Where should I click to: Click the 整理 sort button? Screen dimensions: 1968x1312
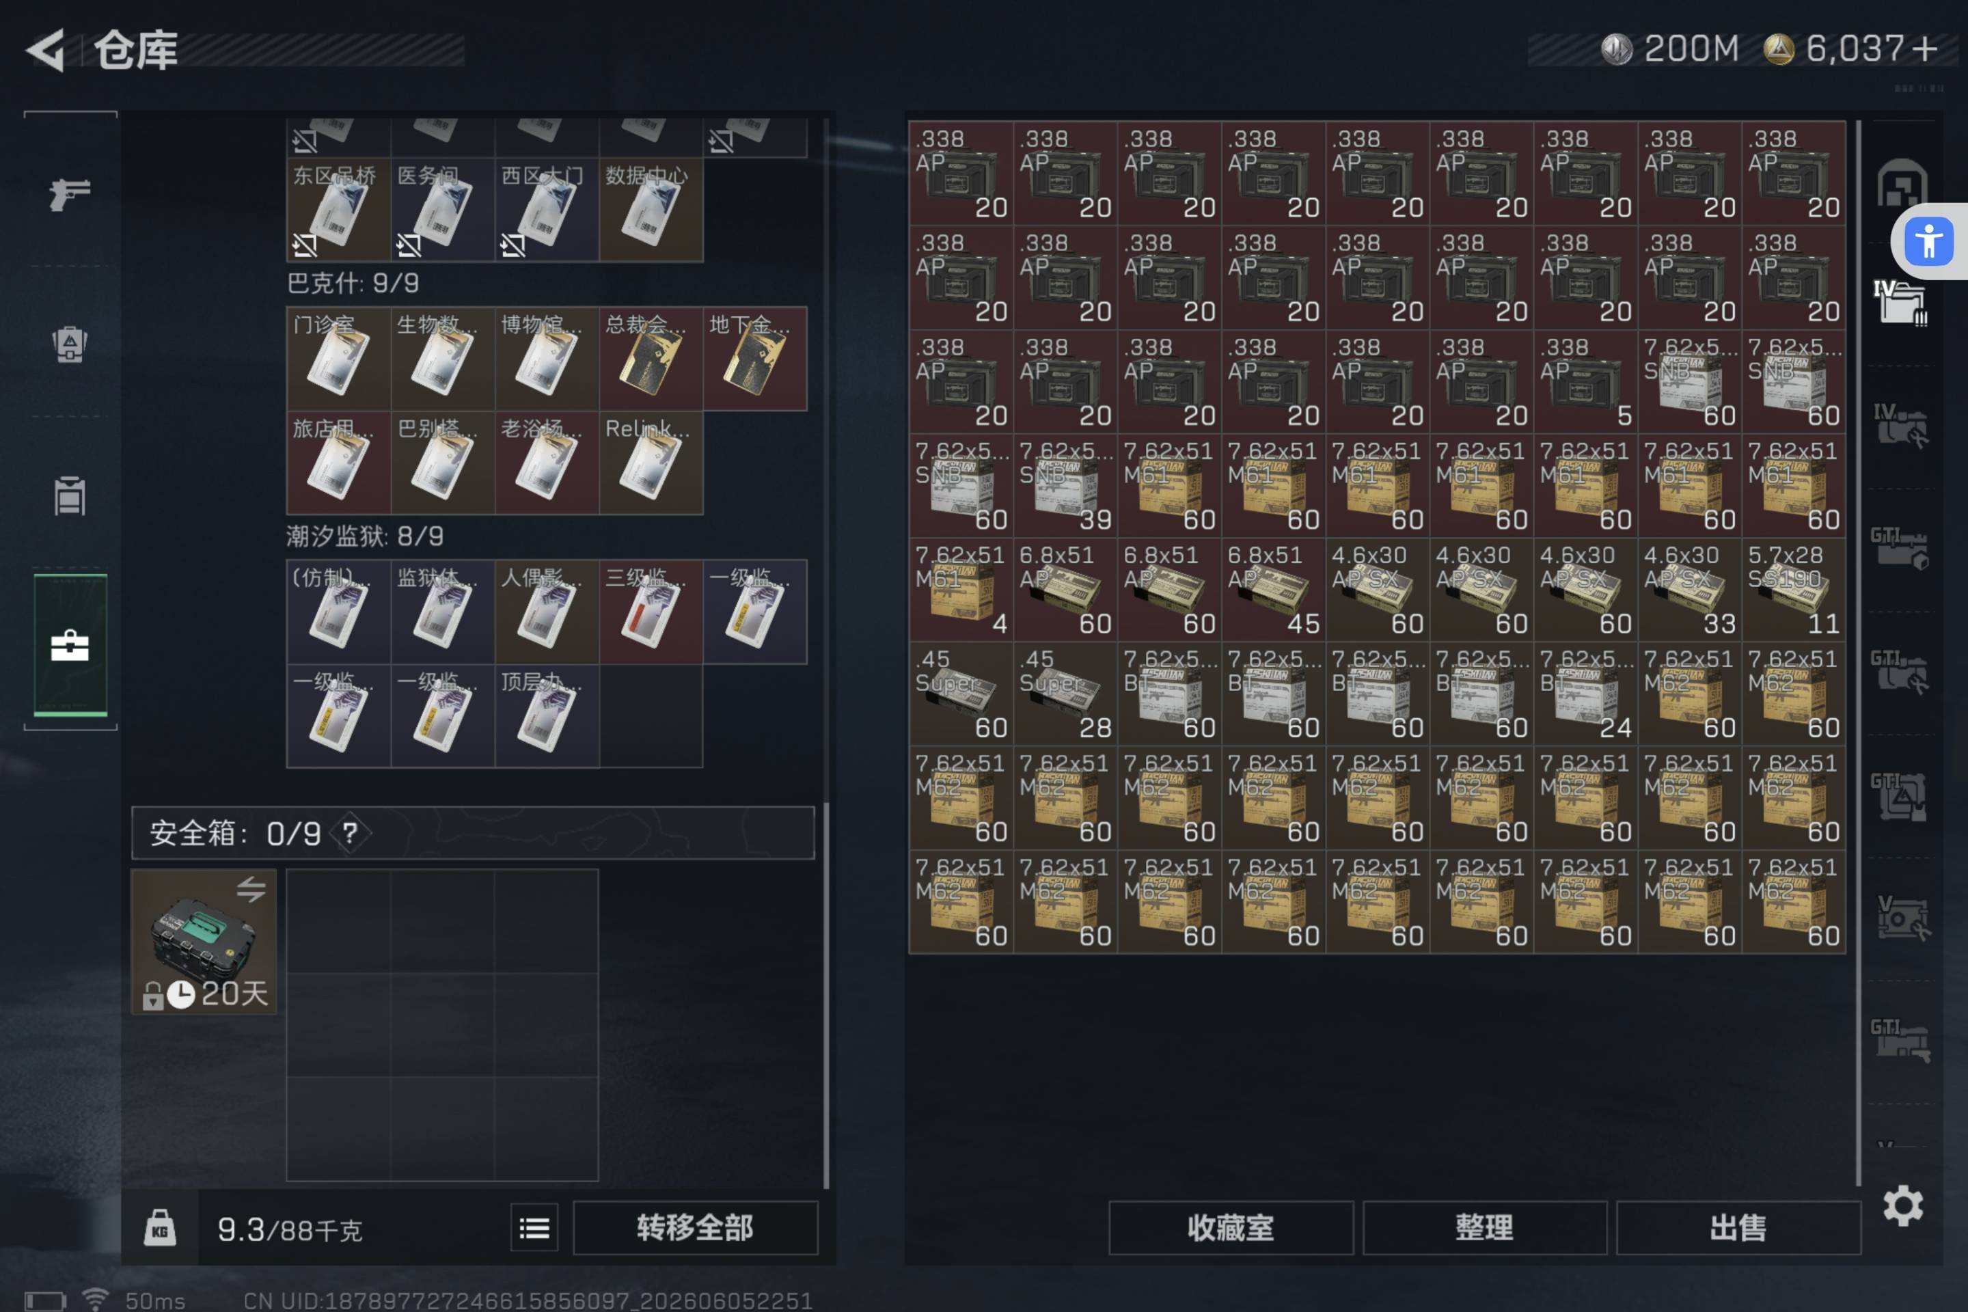pos(1484,1229)
